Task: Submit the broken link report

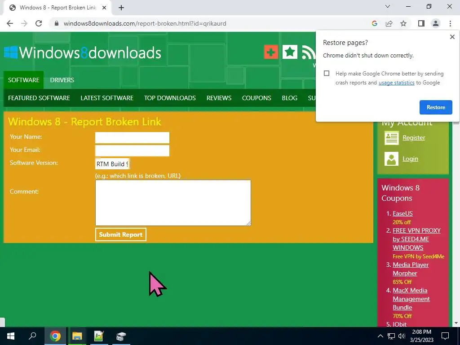Action: tap(120, 234)
